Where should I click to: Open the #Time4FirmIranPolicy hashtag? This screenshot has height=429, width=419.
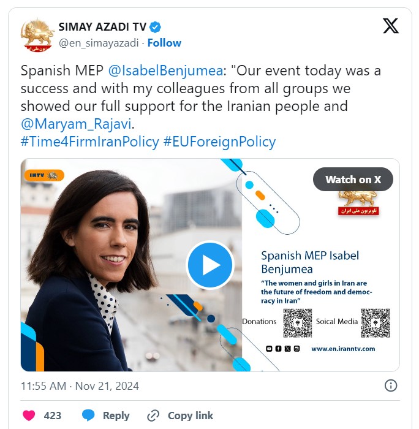pos(89,142)
